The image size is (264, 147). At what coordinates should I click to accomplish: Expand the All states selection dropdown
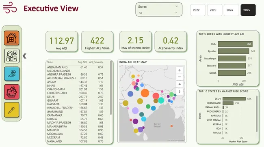tap(176, 13)
